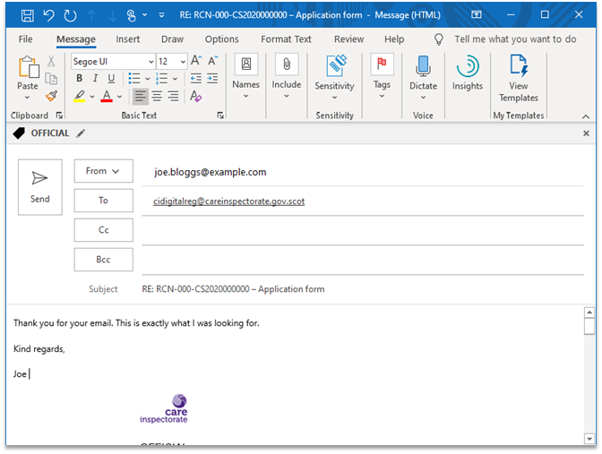Save the message with the floppy disk icon

click(28, 16)
